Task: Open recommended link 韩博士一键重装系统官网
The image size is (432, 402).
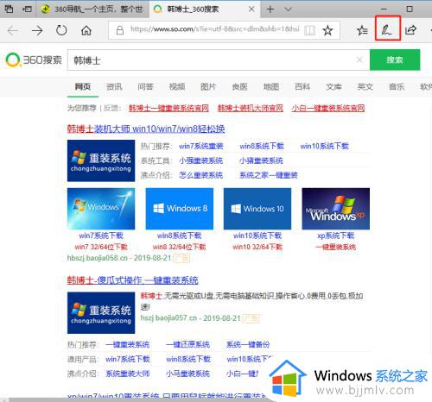Action: click(x=168, y=108)
